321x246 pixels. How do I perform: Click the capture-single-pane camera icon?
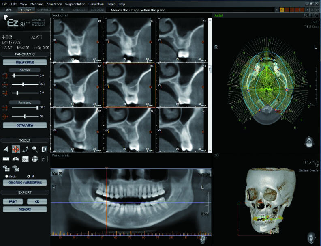[x=16, y=168]
